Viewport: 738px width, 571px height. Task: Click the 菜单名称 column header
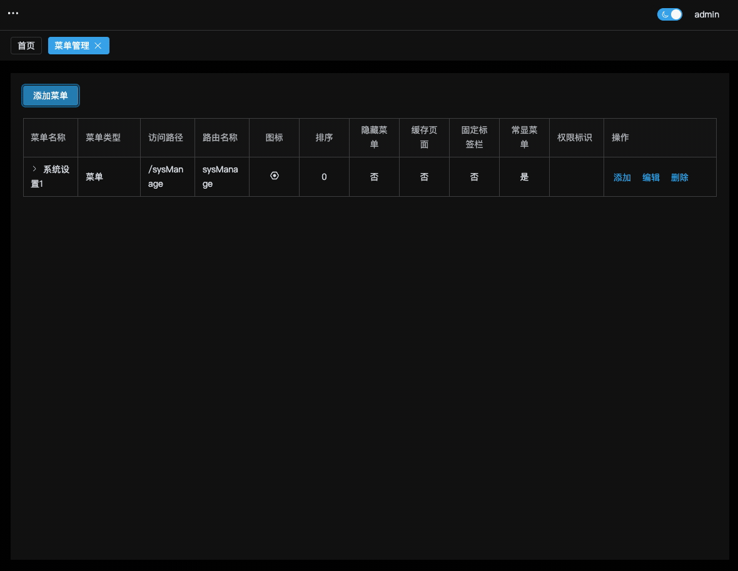[49, 137]
